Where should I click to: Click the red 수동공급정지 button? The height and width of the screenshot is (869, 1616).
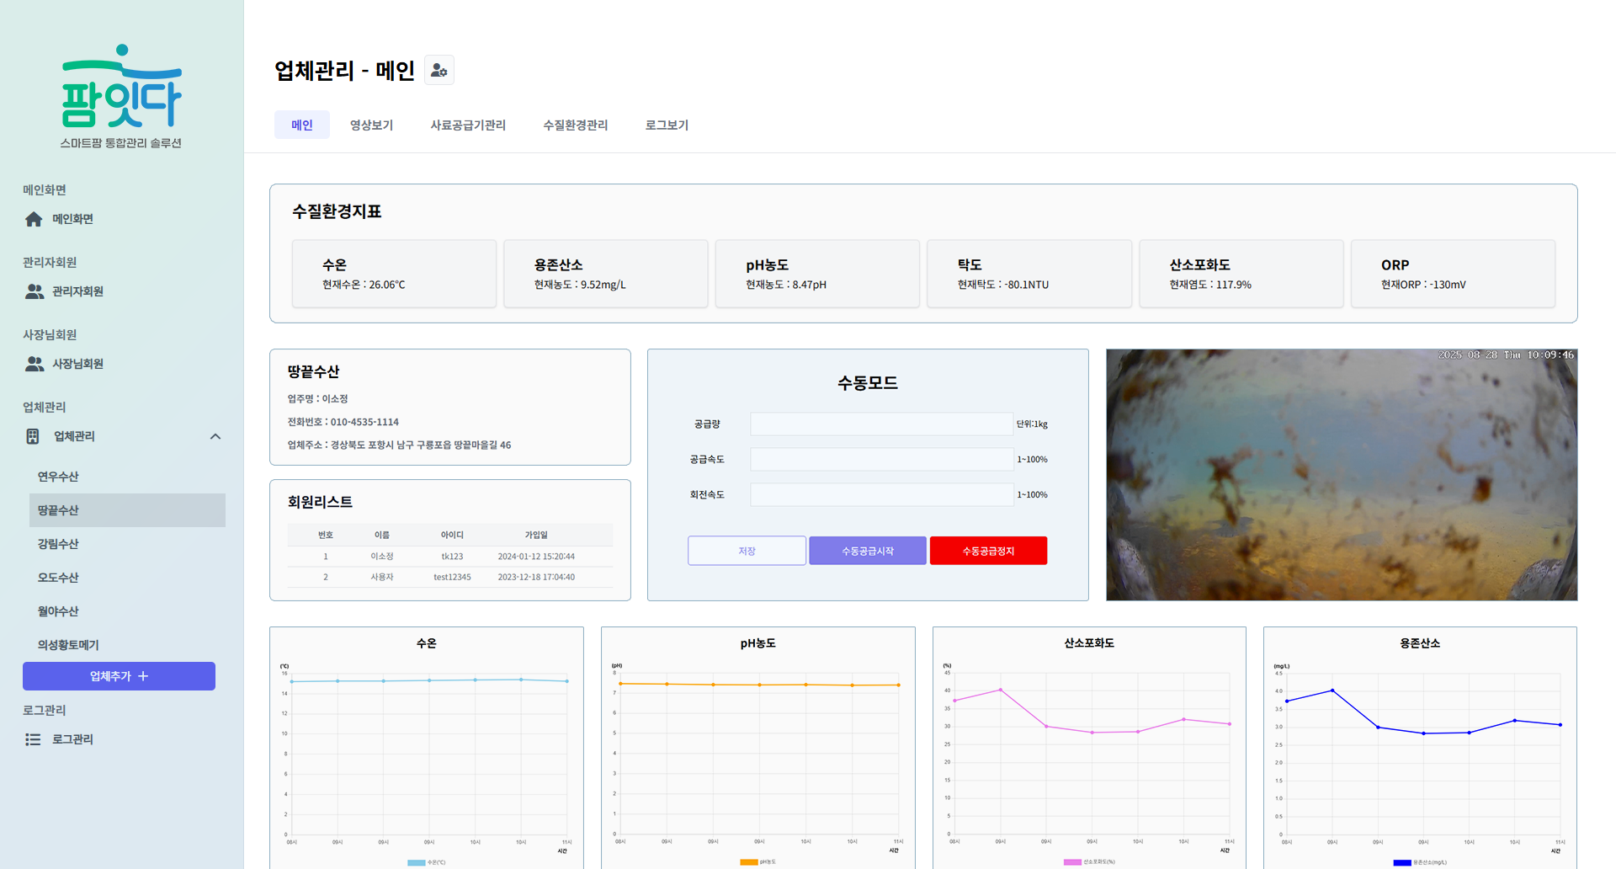[988, 551]
